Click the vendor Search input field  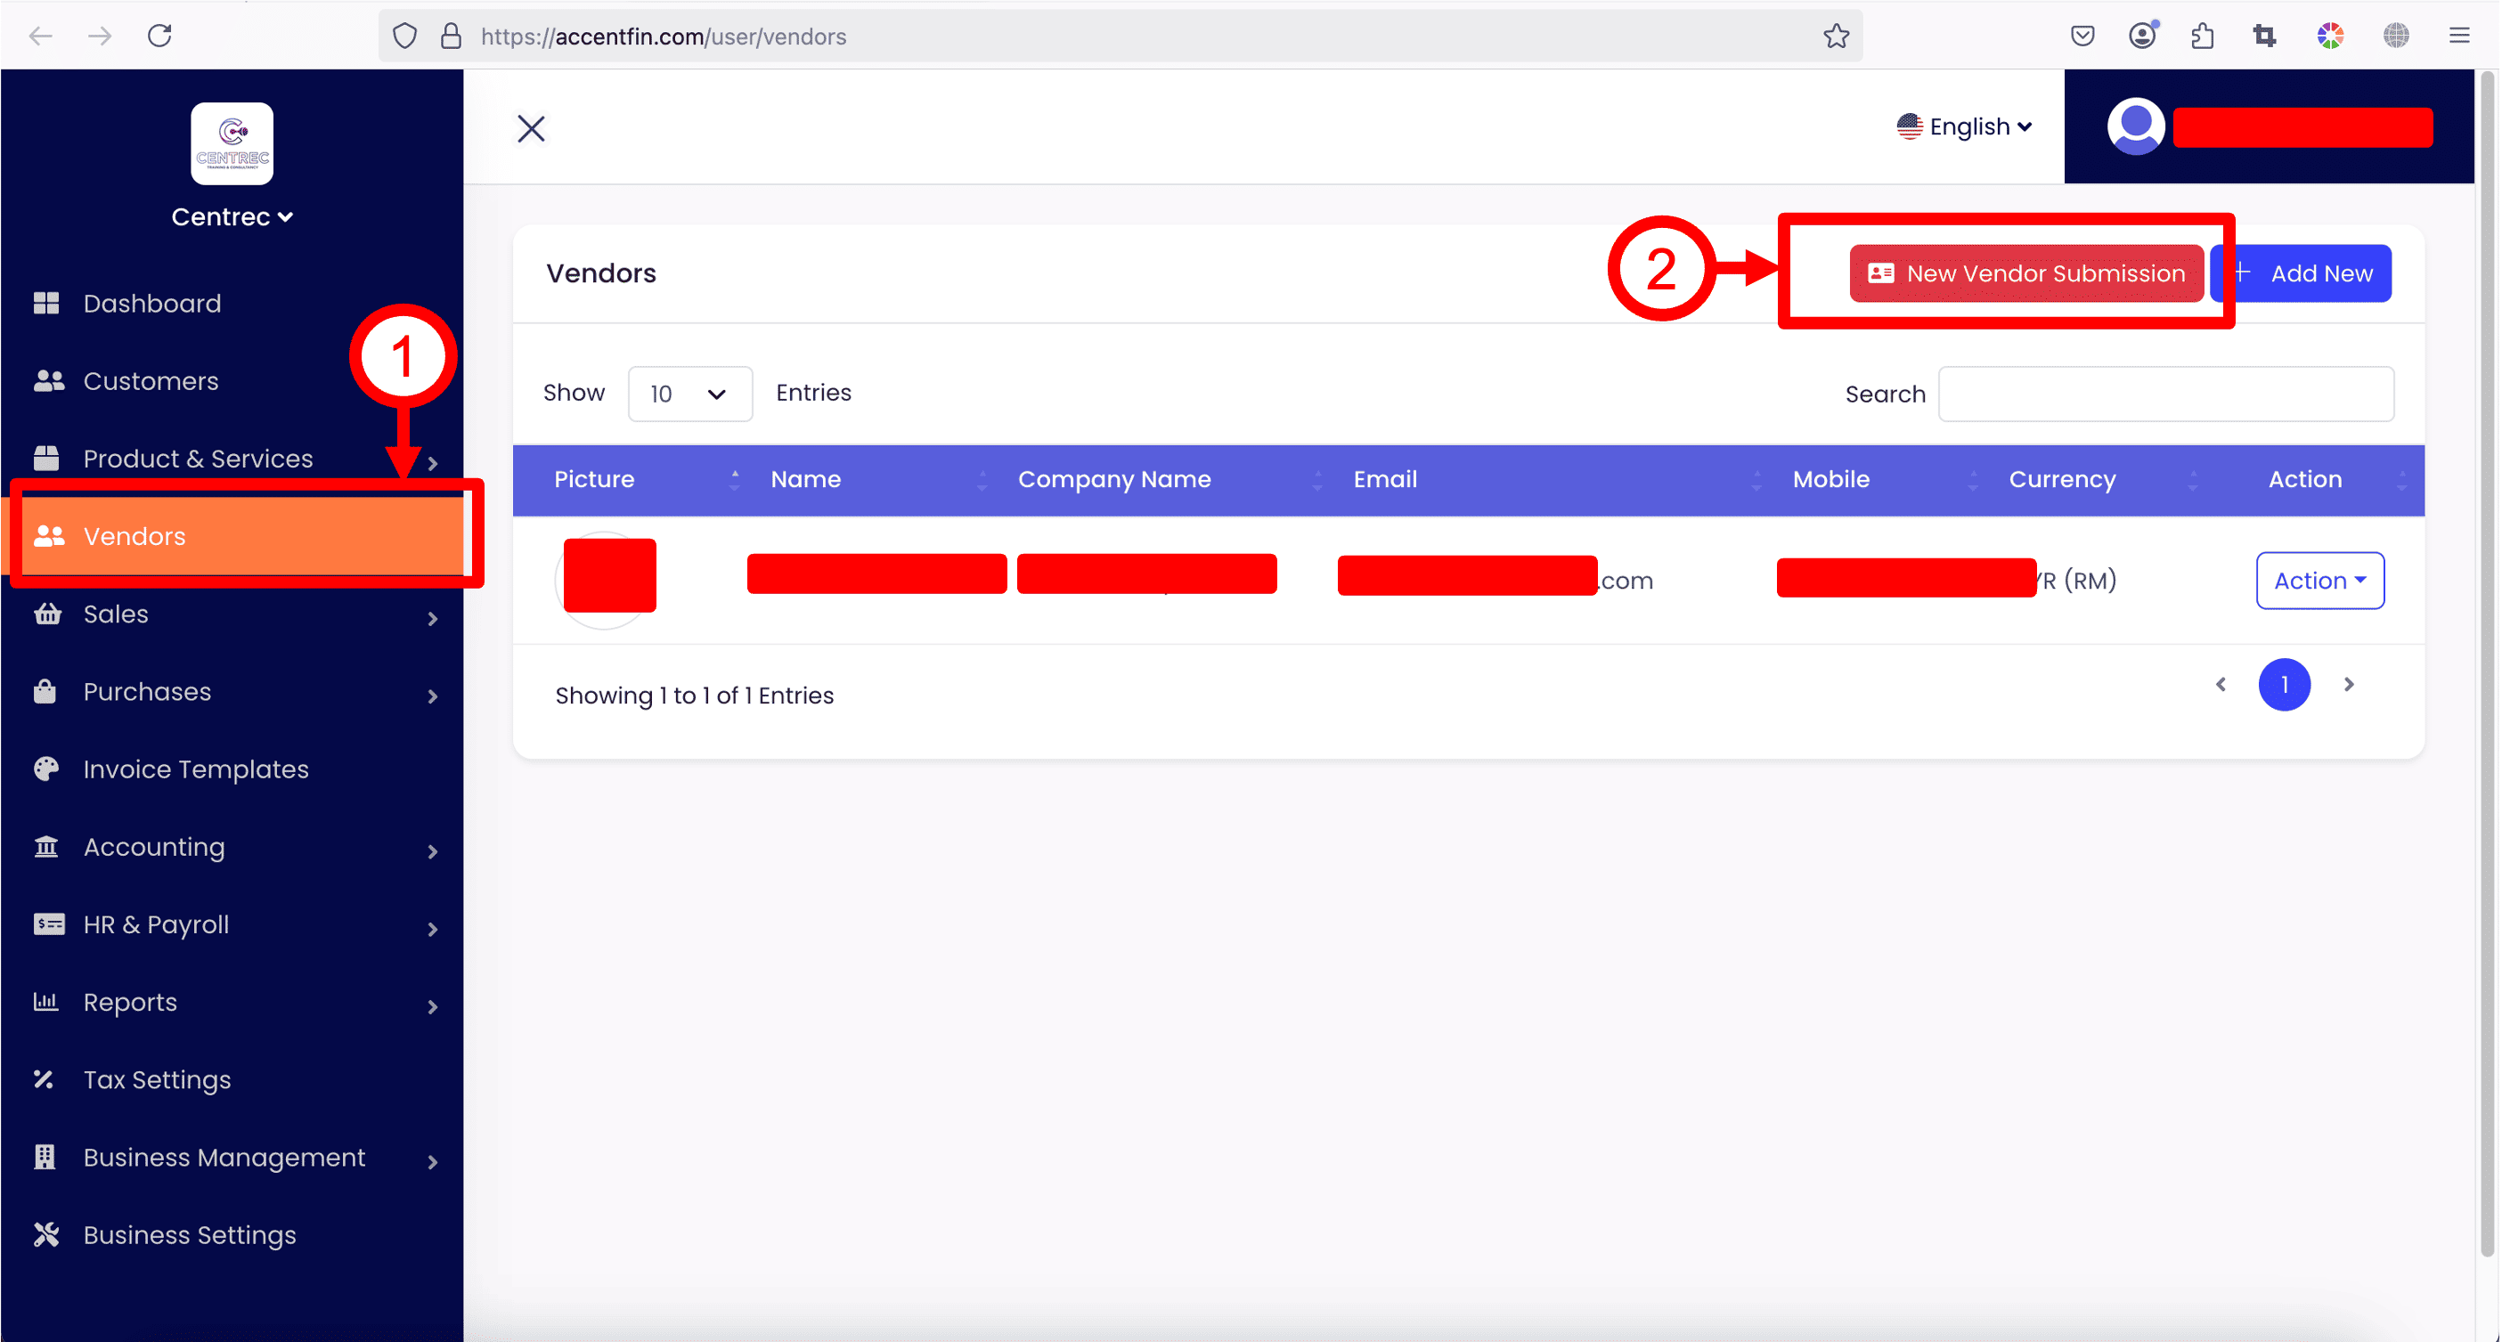coord(2165,394)
